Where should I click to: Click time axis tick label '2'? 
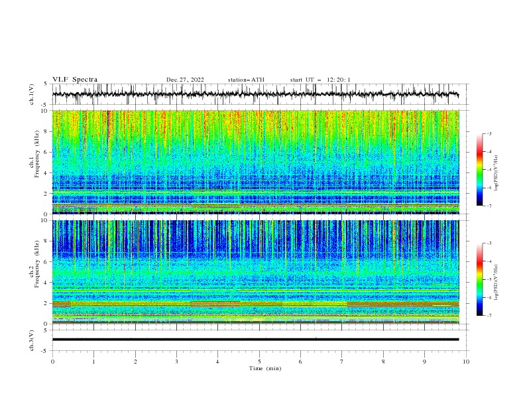pyautogui.click(x=135, y=362)
